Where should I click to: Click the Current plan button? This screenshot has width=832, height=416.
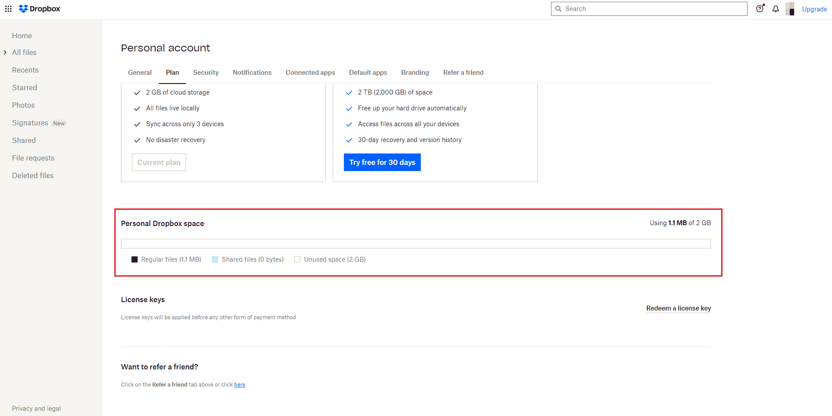coord(159,162)
